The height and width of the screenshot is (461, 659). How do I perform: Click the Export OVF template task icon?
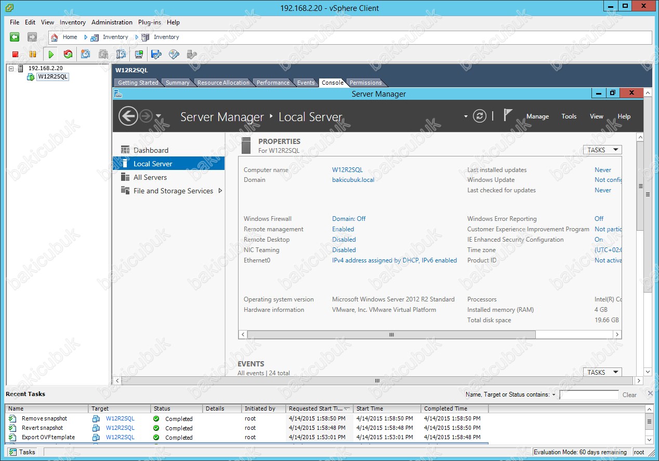12,437
